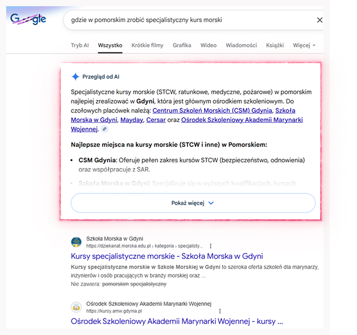The image size is (357, 335).
Task: Select the Wideo tab
Action: pos(208,46)
